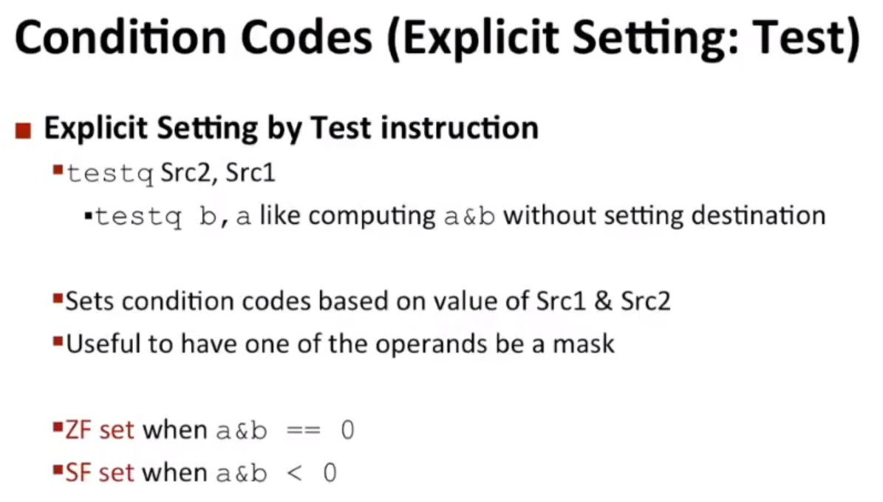Click red bullet before ZF set
This screenshot has width=883, height=502.
click(x=58, y=427)
